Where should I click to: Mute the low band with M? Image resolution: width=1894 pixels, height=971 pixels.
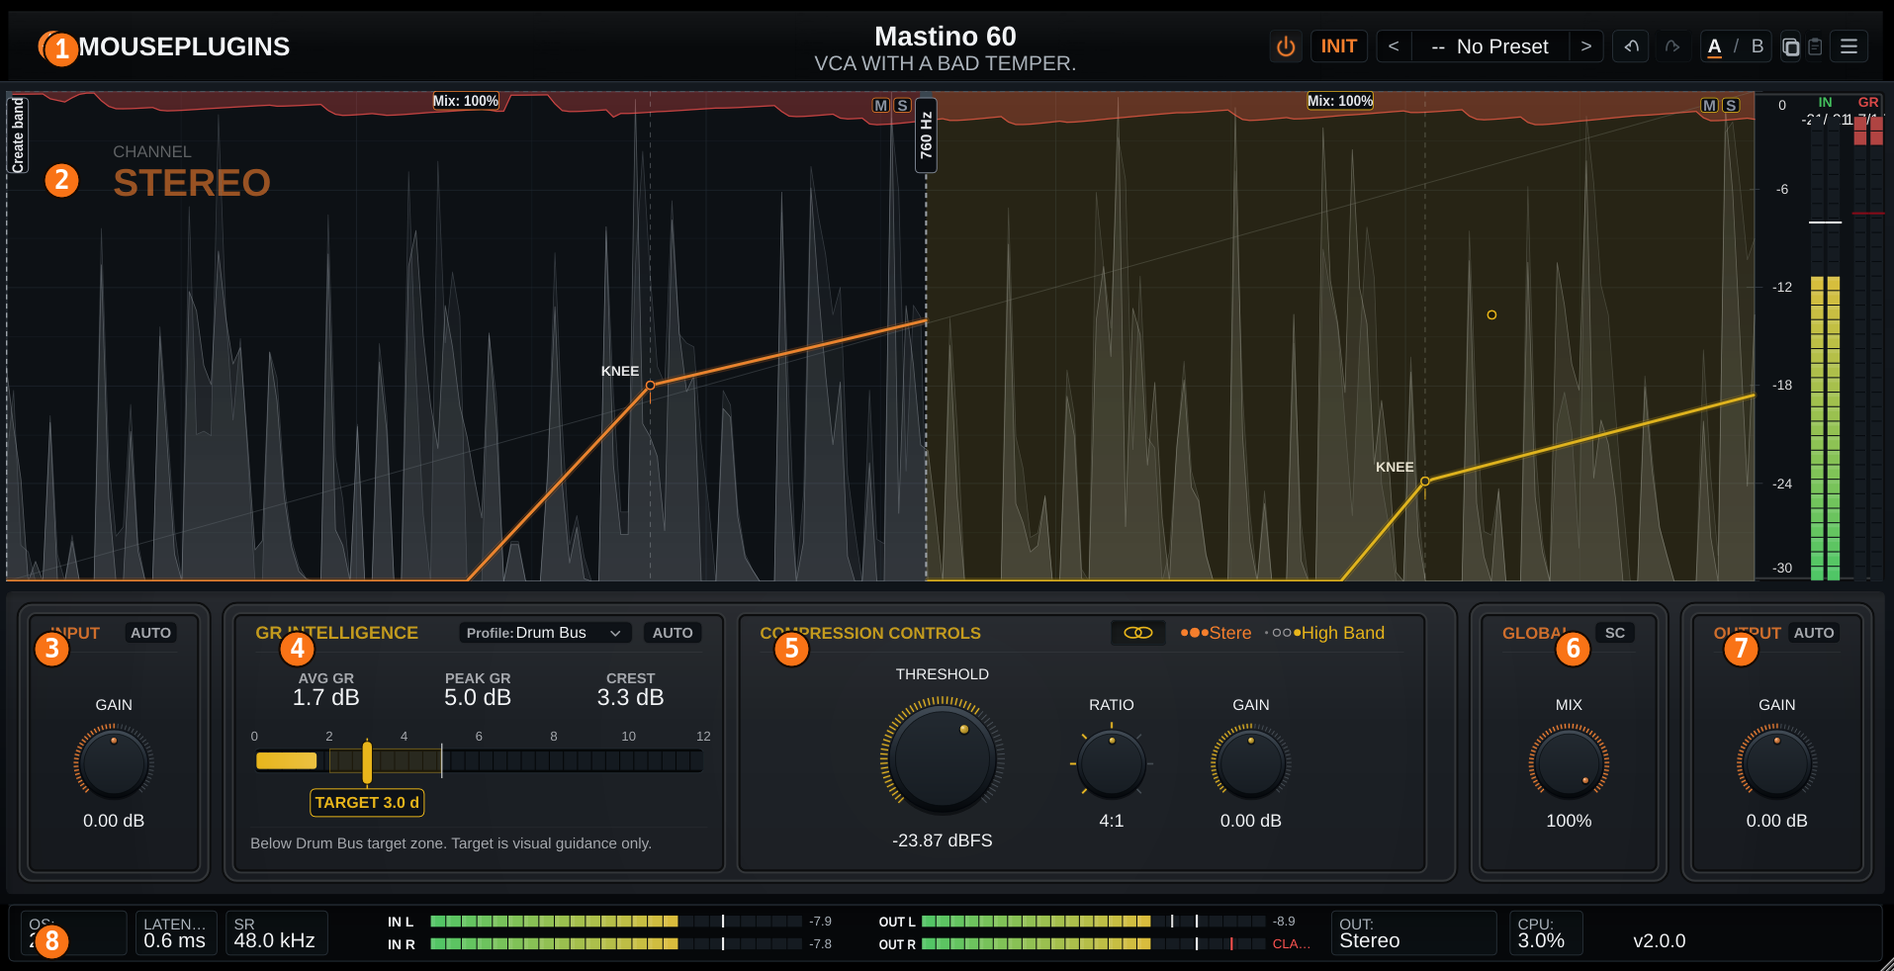click(880, 105)
